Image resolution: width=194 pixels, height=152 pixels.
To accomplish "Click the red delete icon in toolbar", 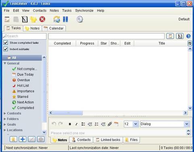I will (42, 19).
